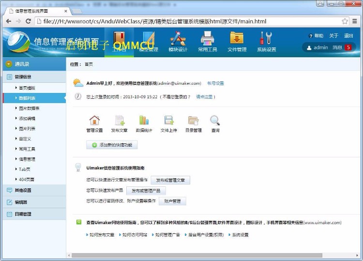Switch to the 信息管理系统界面 browser tab
Screen dimensions: 363x261
(x=37, y=11)
